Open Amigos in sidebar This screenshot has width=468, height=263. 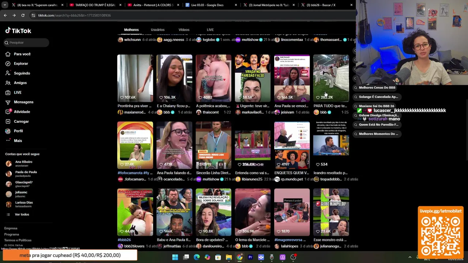tap(20, 83)
